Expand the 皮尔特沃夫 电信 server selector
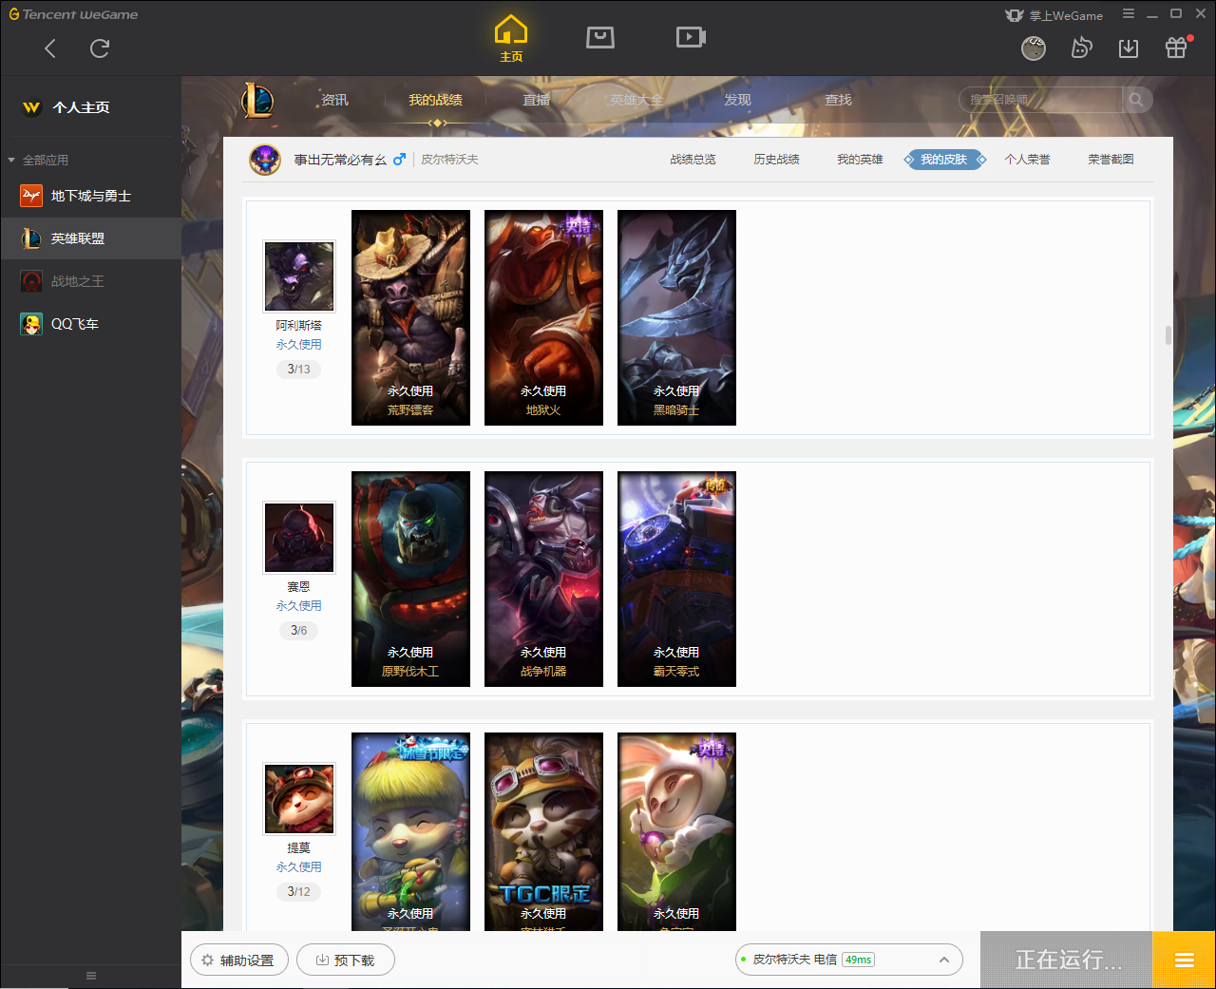1216x989 pixels. pos(849,960)
